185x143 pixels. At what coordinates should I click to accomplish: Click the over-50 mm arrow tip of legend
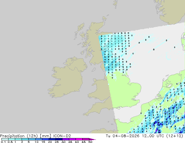click(x=92, y=139)
